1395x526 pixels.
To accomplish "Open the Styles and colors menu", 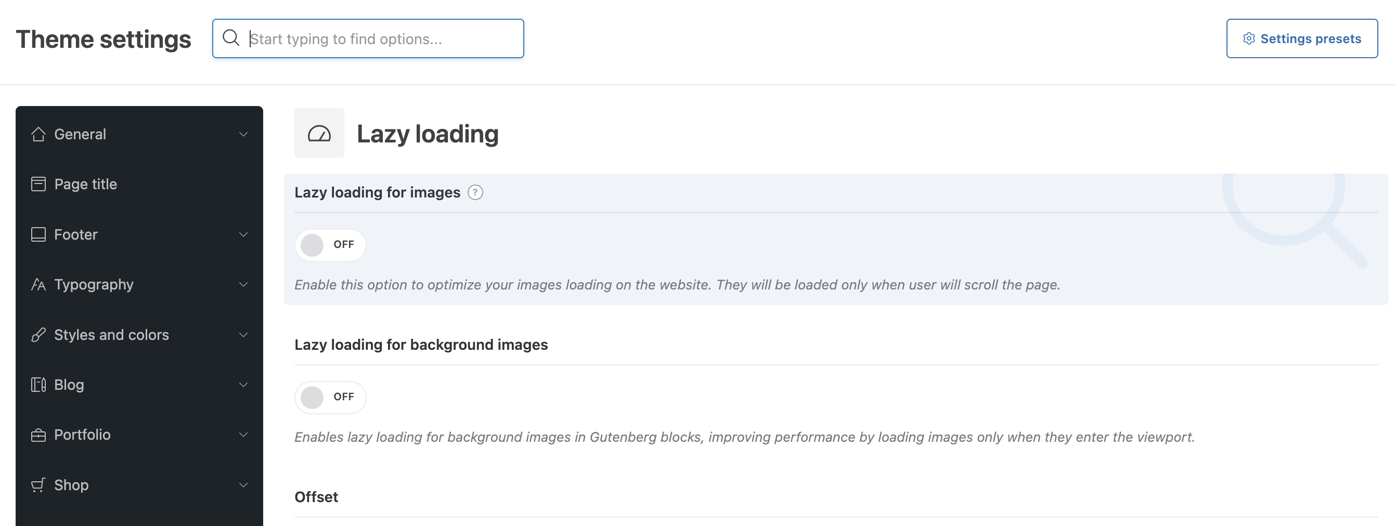I will (111, 335).
